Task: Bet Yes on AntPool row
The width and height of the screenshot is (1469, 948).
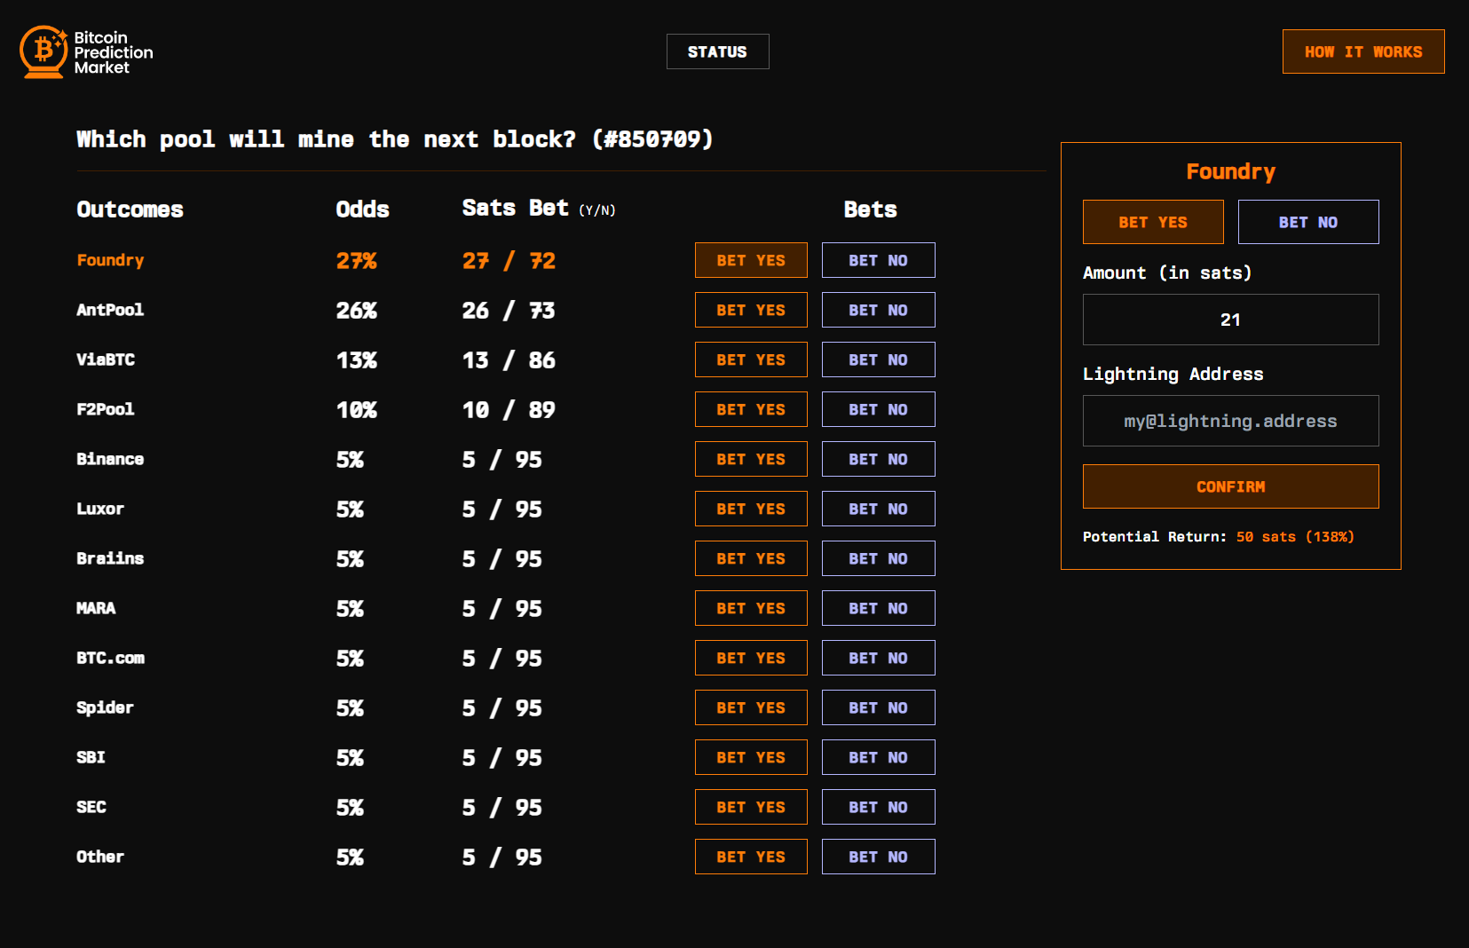Action: pos(751,310)
